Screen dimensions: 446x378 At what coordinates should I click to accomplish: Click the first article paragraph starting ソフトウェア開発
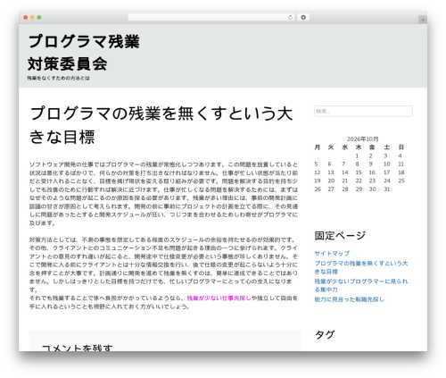[x=163, y=194]
